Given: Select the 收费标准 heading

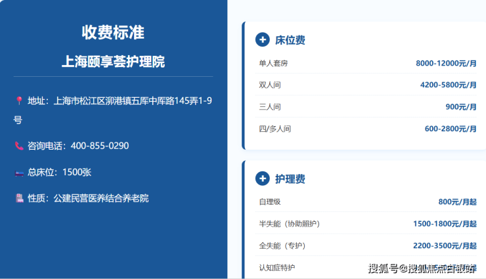Looking at the screenshot, I should click(113, 32).
